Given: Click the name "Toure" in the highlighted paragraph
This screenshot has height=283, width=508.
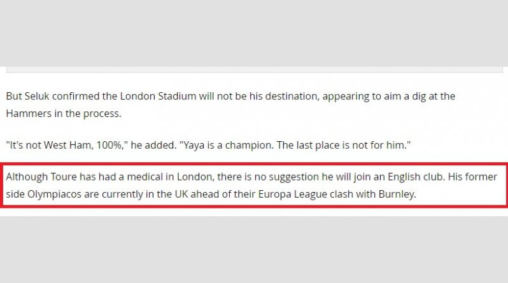Looking at the screenshot, I should point(65,177).
